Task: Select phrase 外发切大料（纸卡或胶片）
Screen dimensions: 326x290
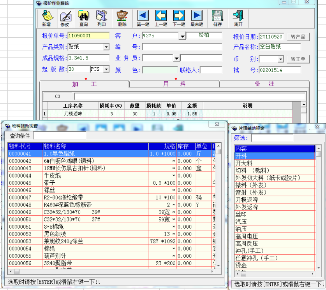Action: [275, 178]
